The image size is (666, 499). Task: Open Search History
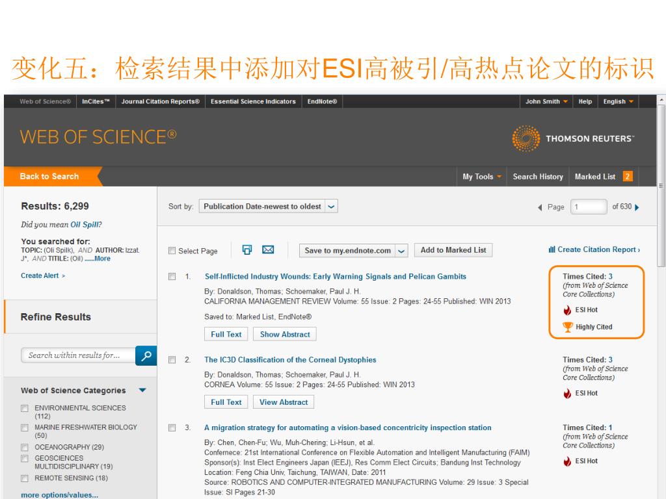tap(538, 177)
